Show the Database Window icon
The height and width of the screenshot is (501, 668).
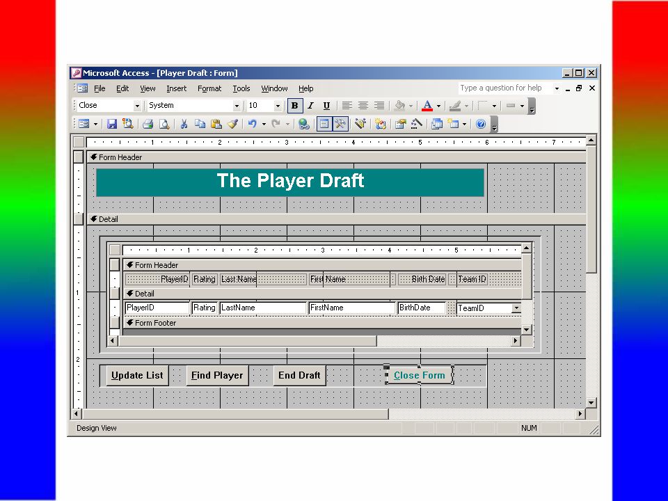coord(437,124)
